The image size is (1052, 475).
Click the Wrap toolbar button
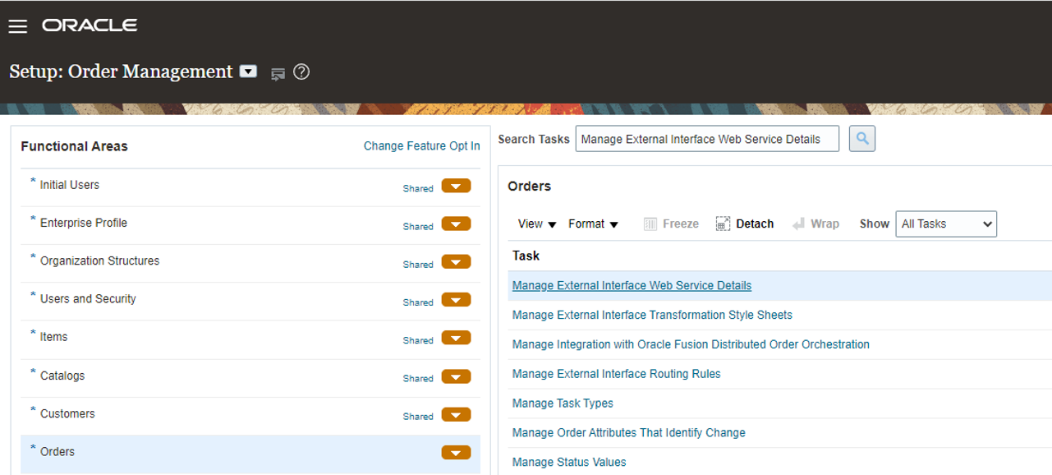pyautogui.click(x=815, y=224)
